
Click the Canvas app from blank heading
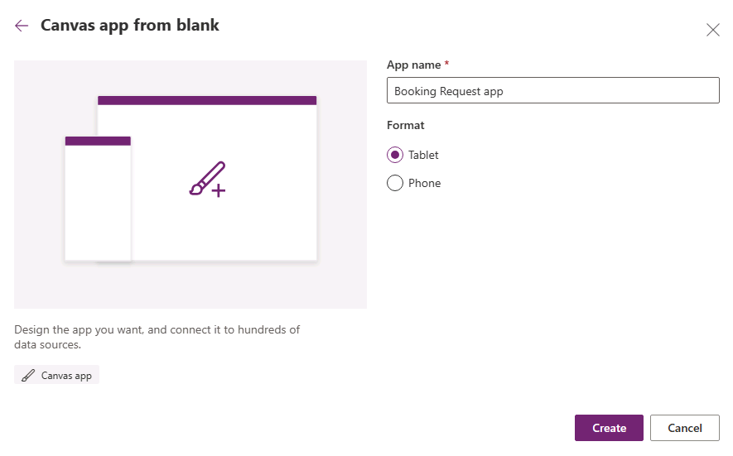(x=129, y=25)
